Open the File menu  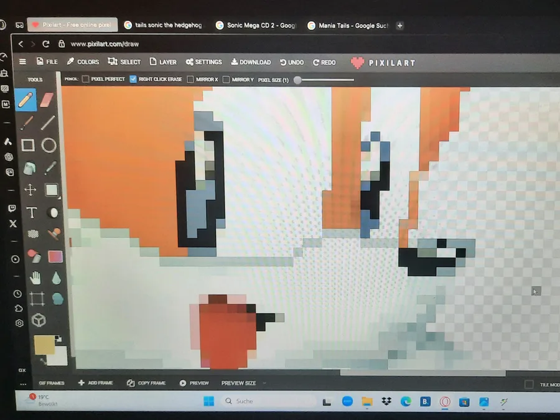[47, 62]
